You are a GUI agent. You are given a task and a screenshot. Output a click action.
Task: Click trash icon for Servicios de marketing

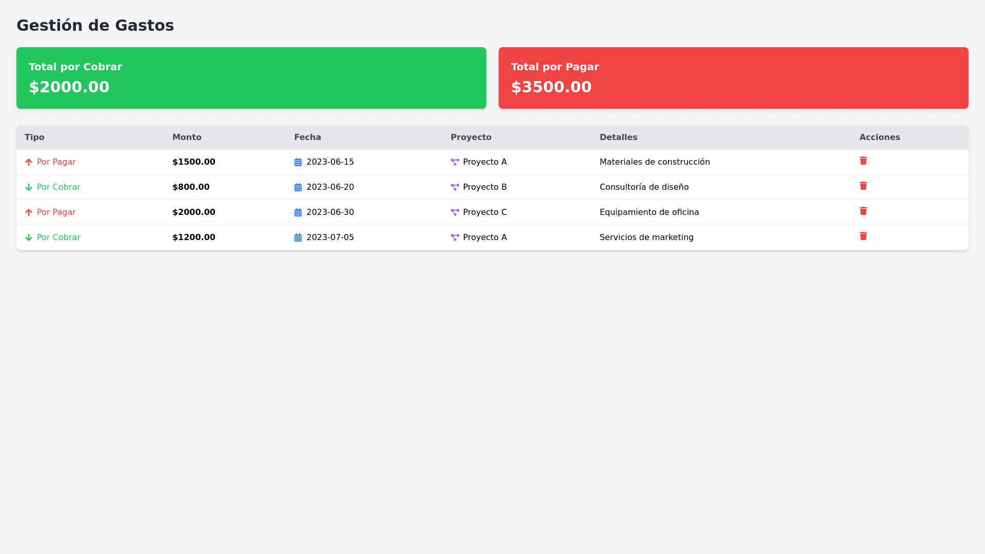click(x=863, y=236)
